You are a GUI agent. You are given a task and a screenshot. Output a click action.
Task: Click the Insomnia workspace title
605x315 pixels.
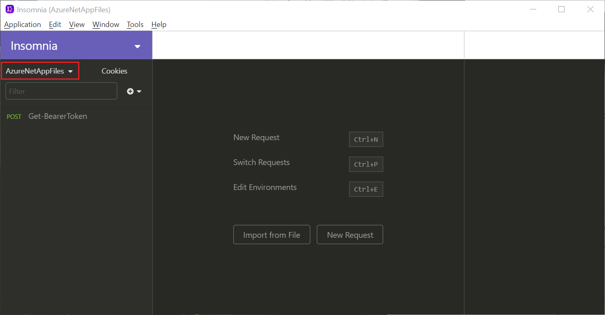pos(34,46)
